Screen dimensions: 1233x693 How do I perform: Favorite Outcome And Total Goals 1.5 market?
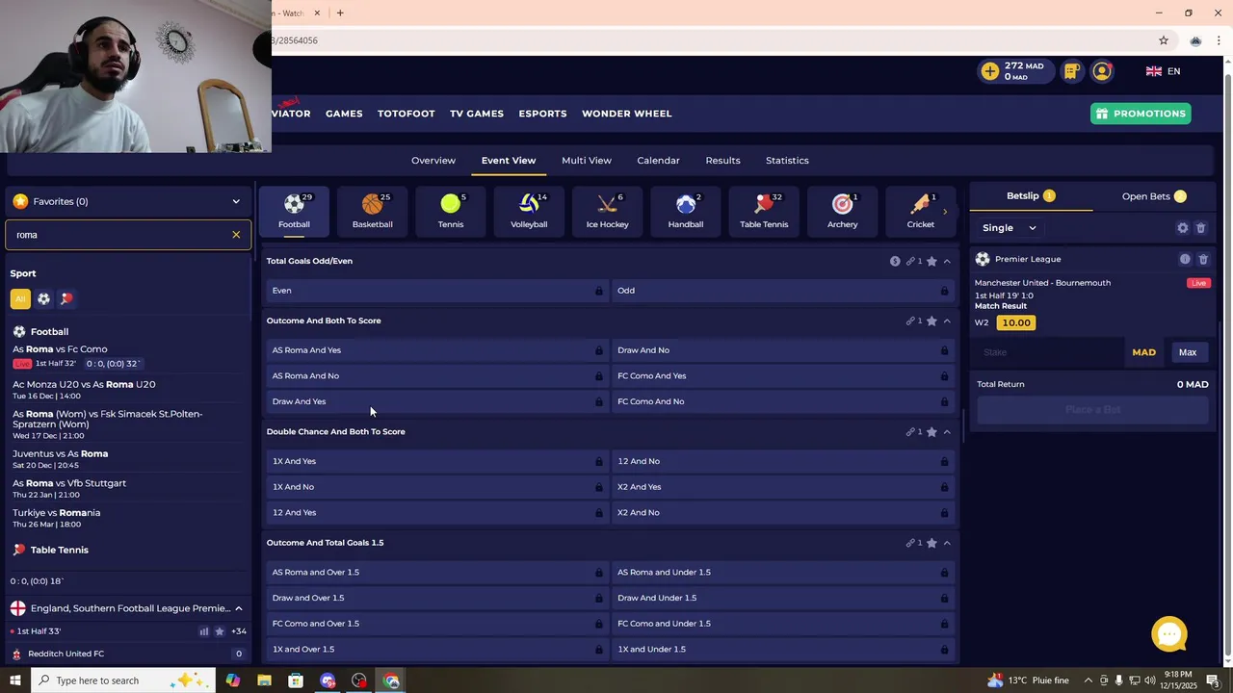click(x=931, y=543)
